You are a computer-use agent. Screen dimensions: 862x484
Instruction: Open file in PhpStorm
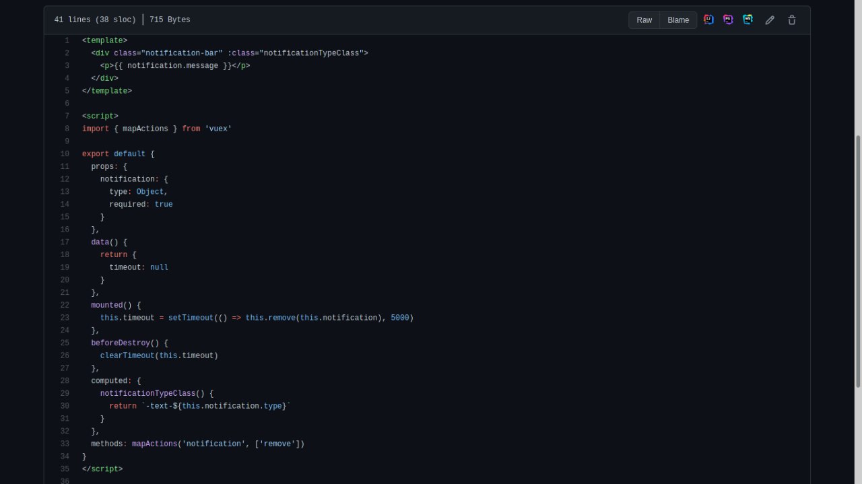(728, 20)
